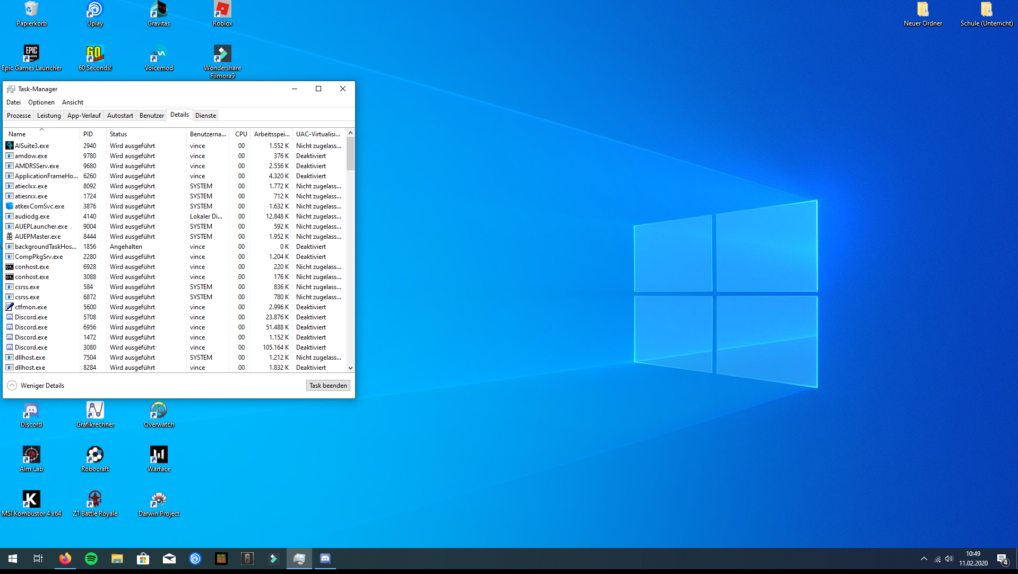Select the Grafikrechner desktop icon

[95, 414]
